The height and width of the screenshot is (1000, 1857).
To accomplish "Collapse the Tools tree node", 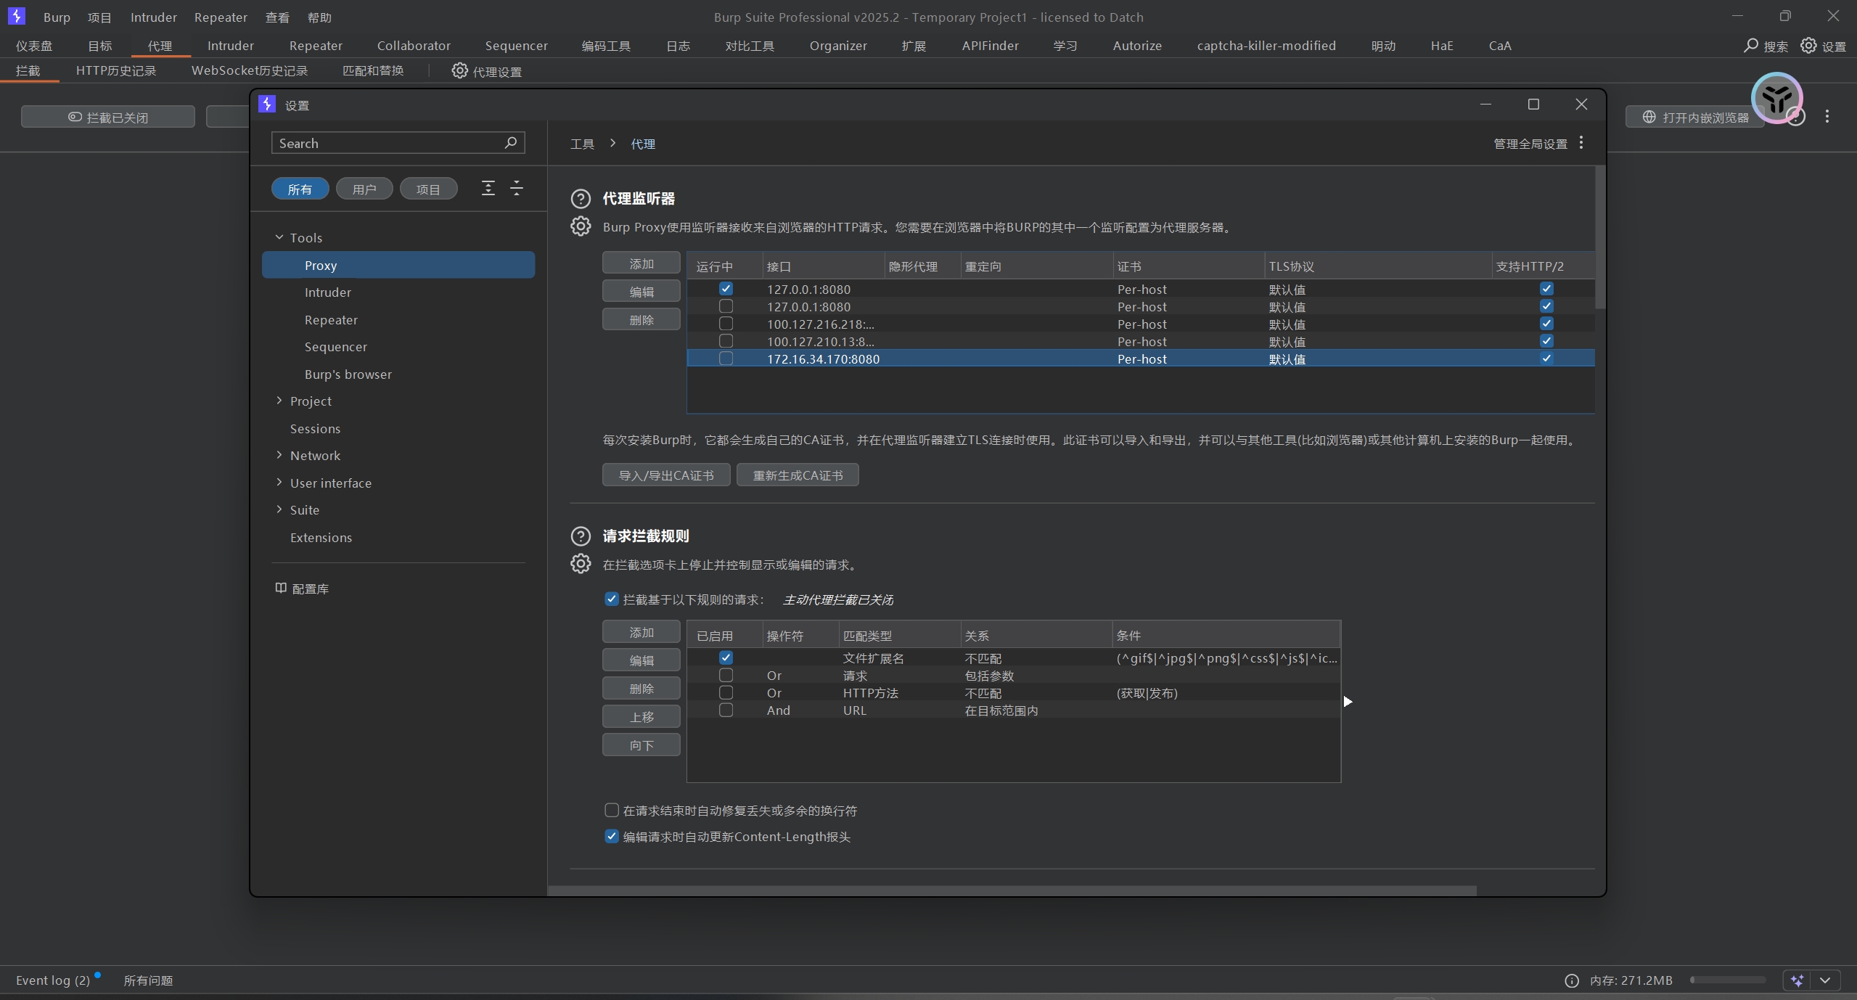I will pyautogui.click(x=279, y=237).
